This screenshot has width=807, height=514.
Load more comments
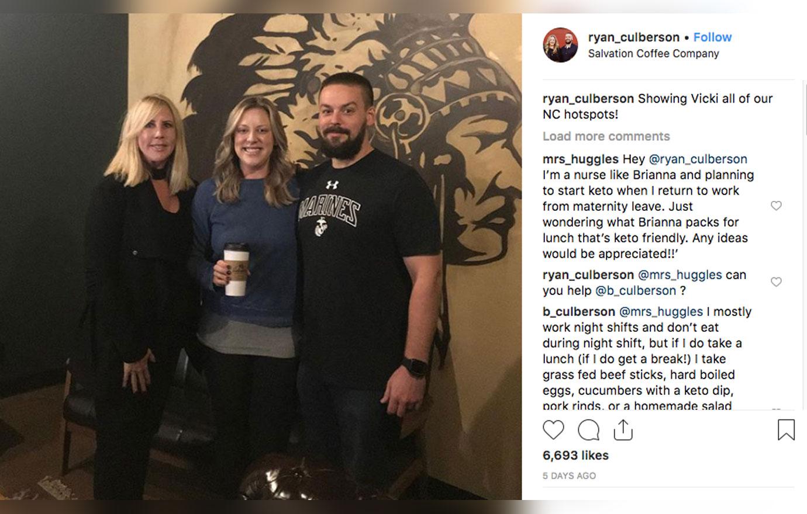point(606,136)
